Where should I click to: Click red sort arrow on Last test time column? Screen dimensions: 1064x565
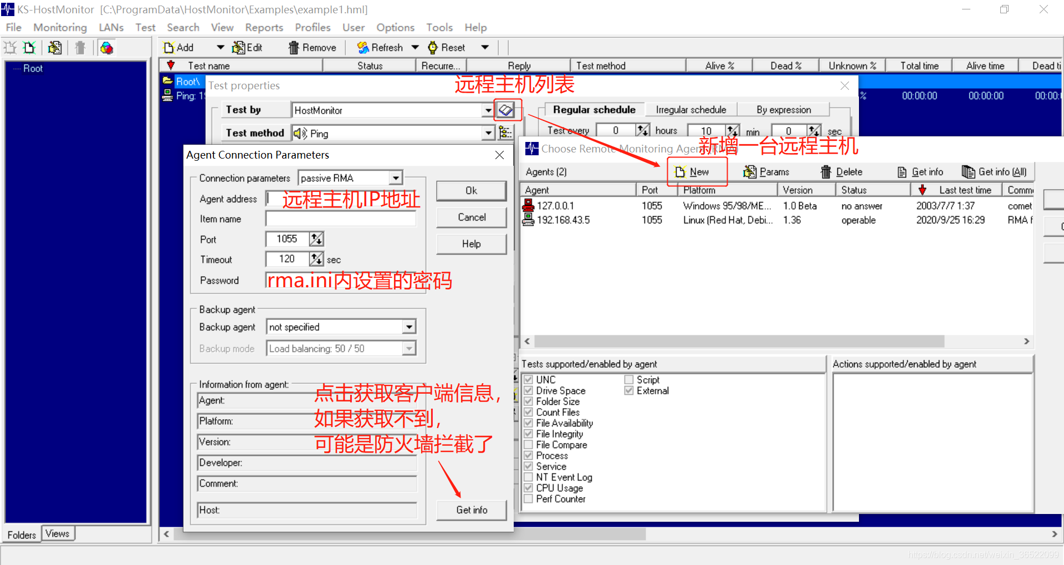point(922,190)
